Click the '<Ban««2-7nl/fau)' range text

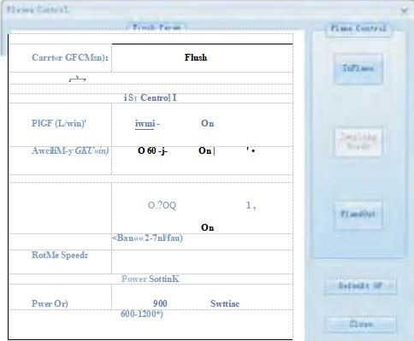[147, 238]
